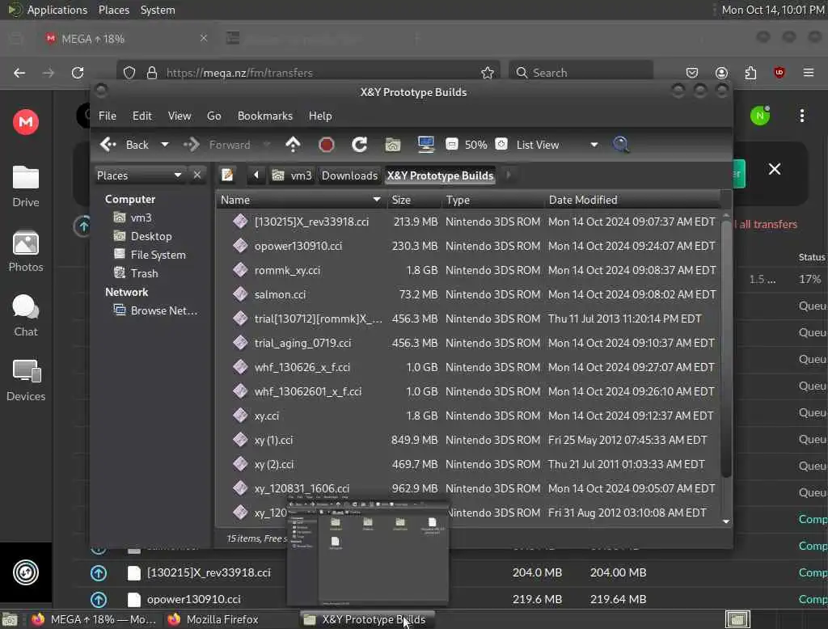The width and height of the screenshot is (828, 629).
Task: Toggle the location edit pencil button
Action: pyautogui.click(x=227, y=175)
